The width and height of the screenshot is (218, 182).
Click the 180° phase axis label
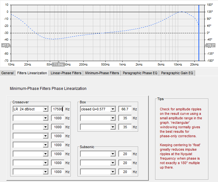(x=210, y=5)
